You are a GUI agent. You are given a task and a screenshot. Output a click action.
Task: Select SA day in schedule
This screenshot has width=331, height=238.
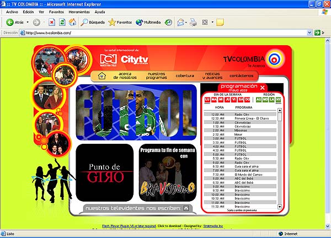pyautogui.click(x=241, y=100)
